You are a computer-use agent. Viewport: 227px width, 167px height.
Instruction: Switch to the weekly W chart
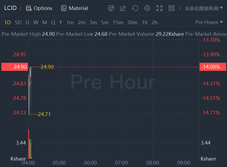click(x=36, y=22)
